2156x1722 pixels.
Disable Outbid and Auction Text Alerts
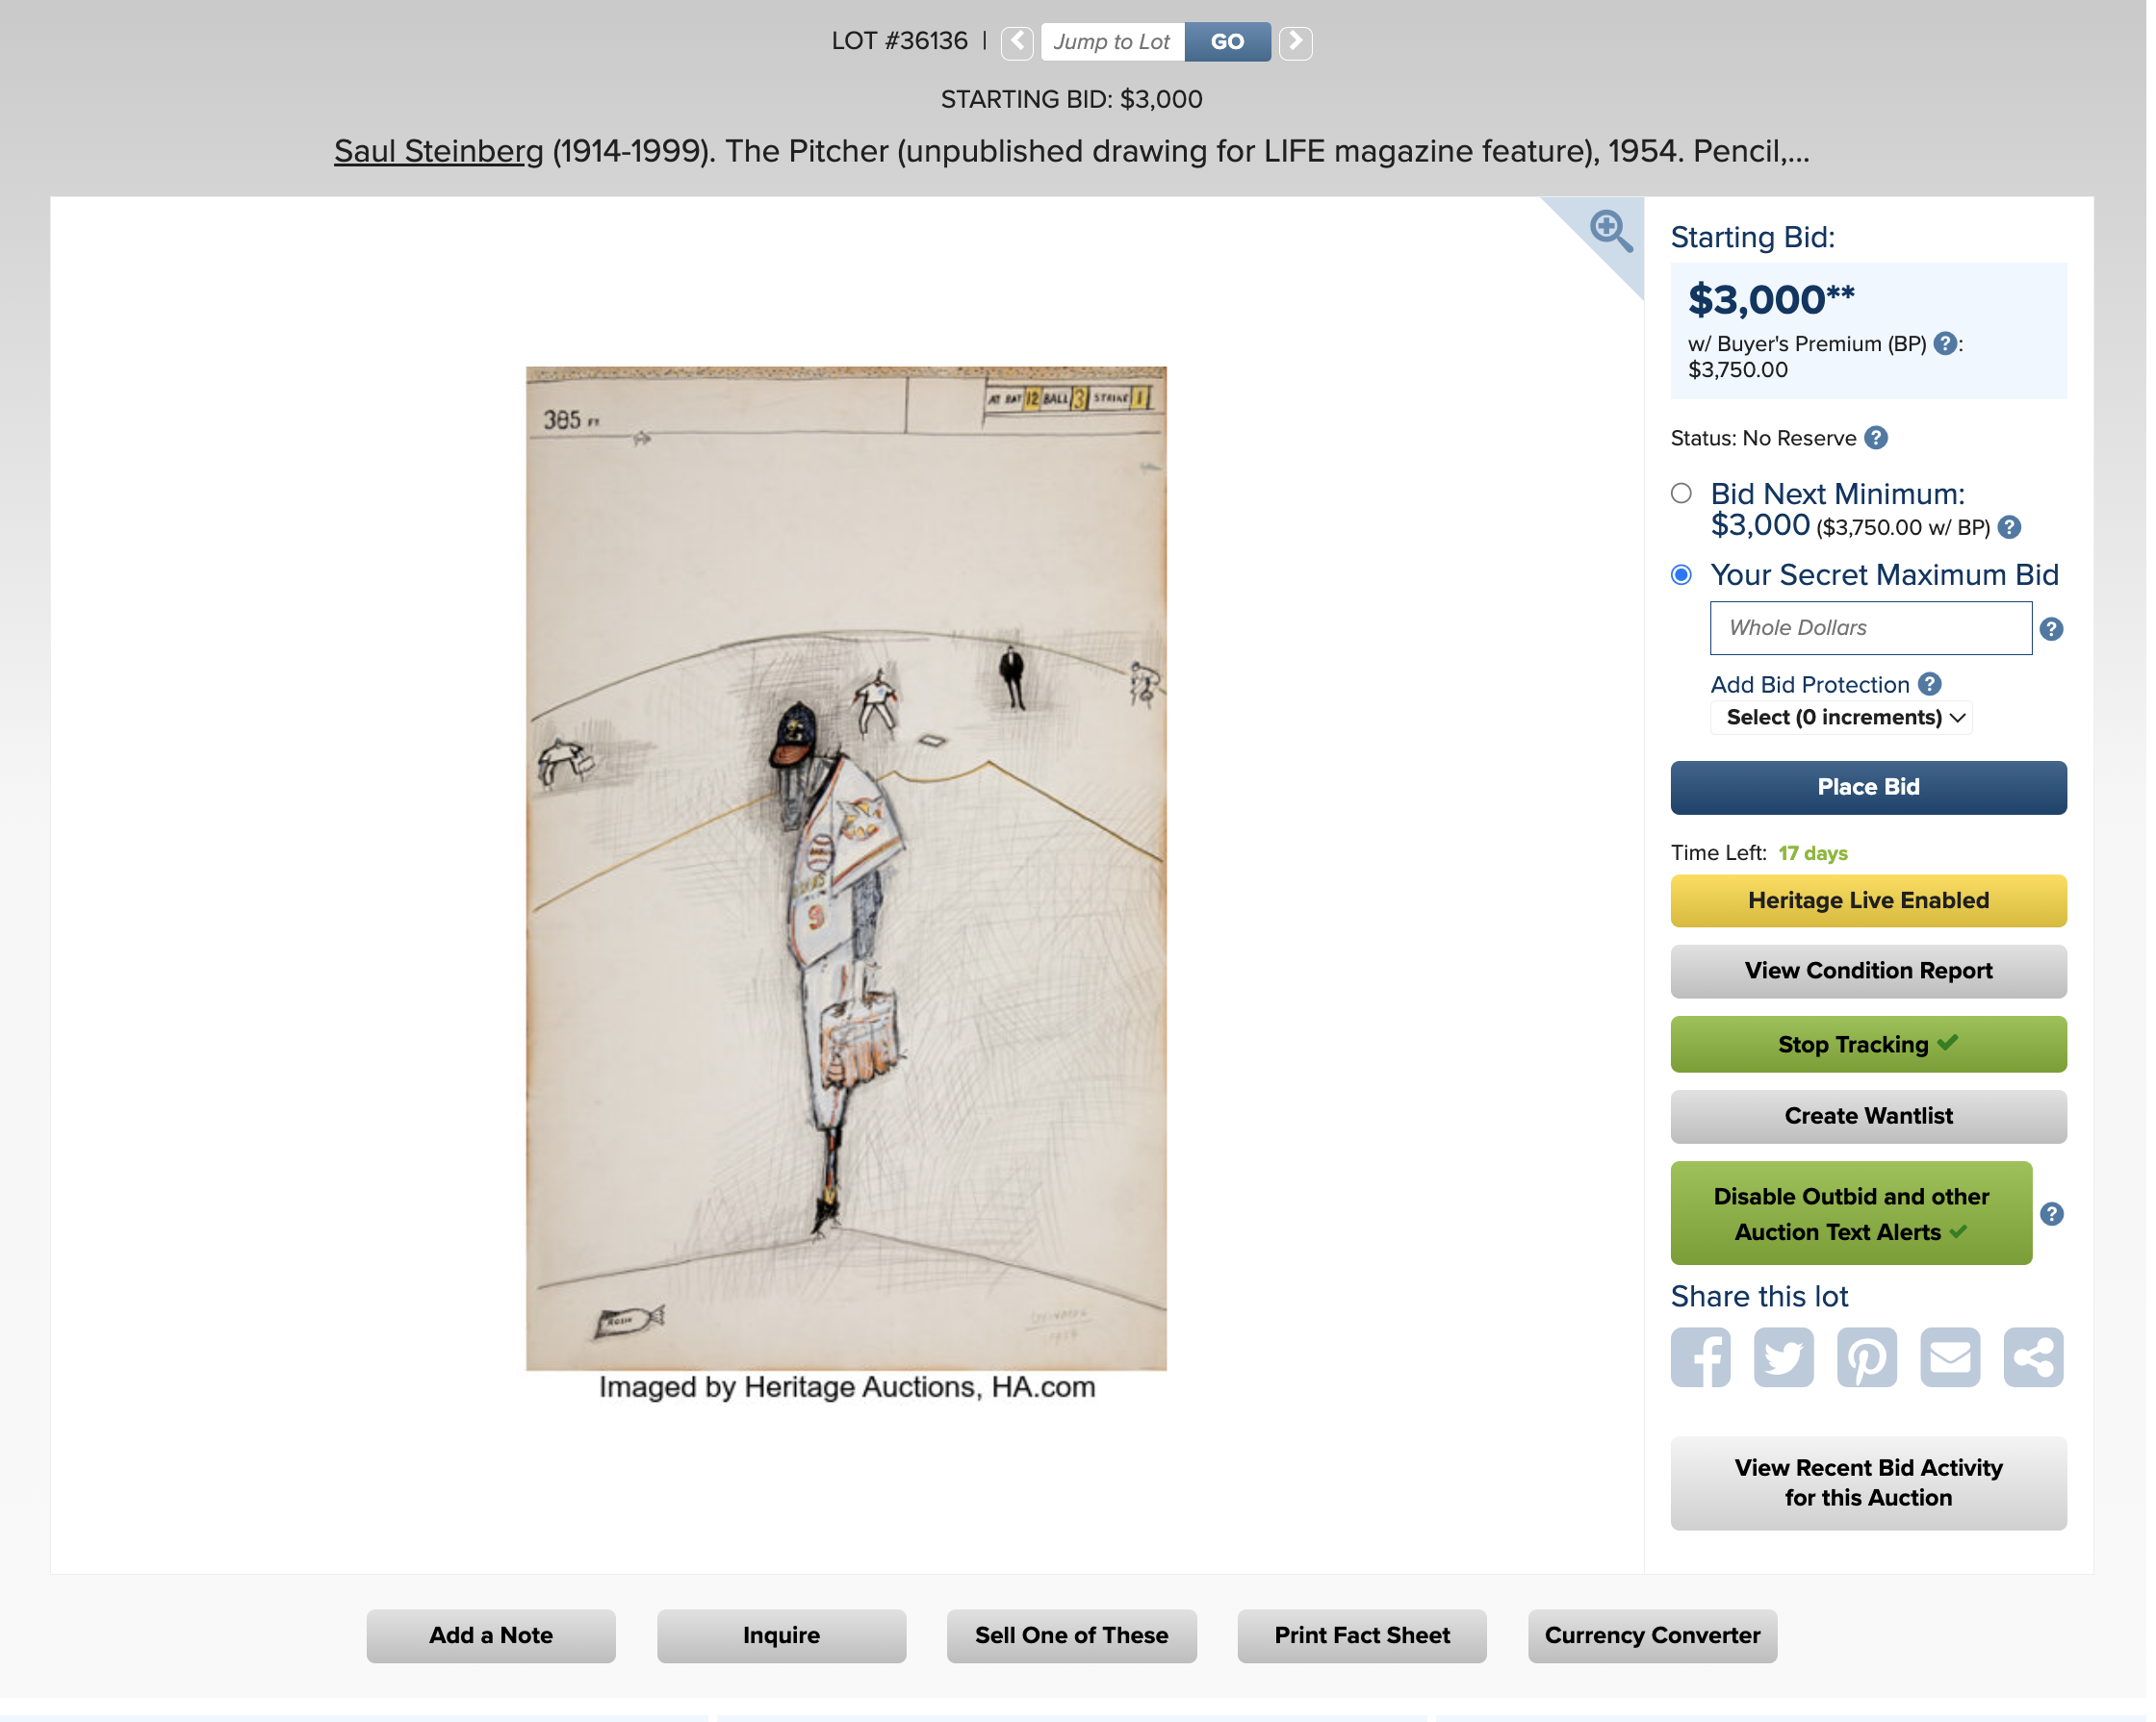[1851, 1213]
